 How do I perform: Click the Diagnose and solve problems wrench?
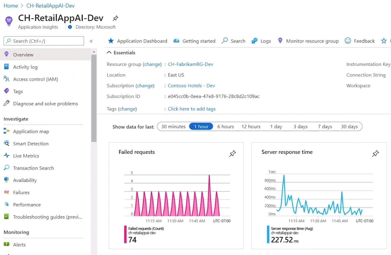[x=6, y=103]
